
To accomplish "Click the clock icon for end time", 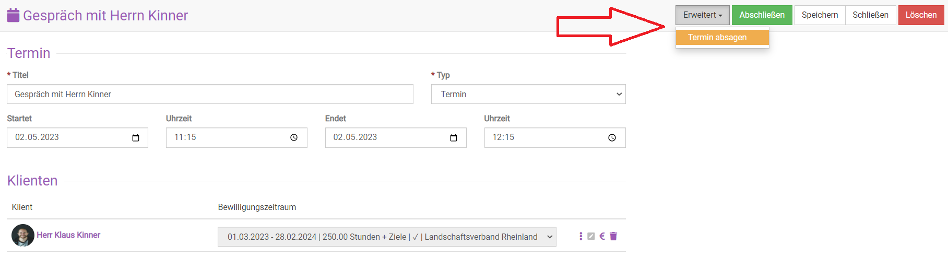I will coord(612,138).
